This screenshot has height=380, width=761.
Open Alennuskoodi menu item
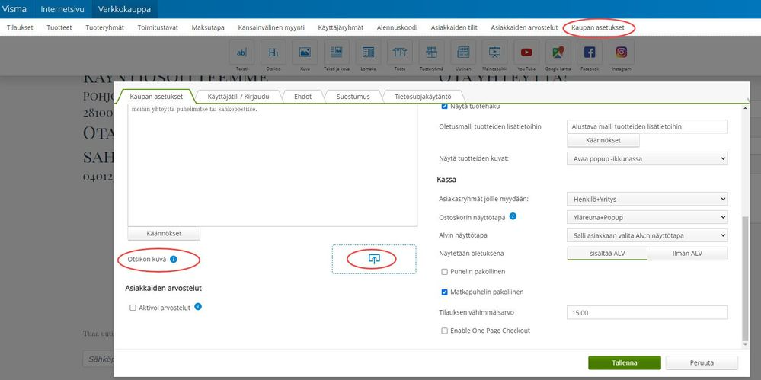tap(397, 27)
